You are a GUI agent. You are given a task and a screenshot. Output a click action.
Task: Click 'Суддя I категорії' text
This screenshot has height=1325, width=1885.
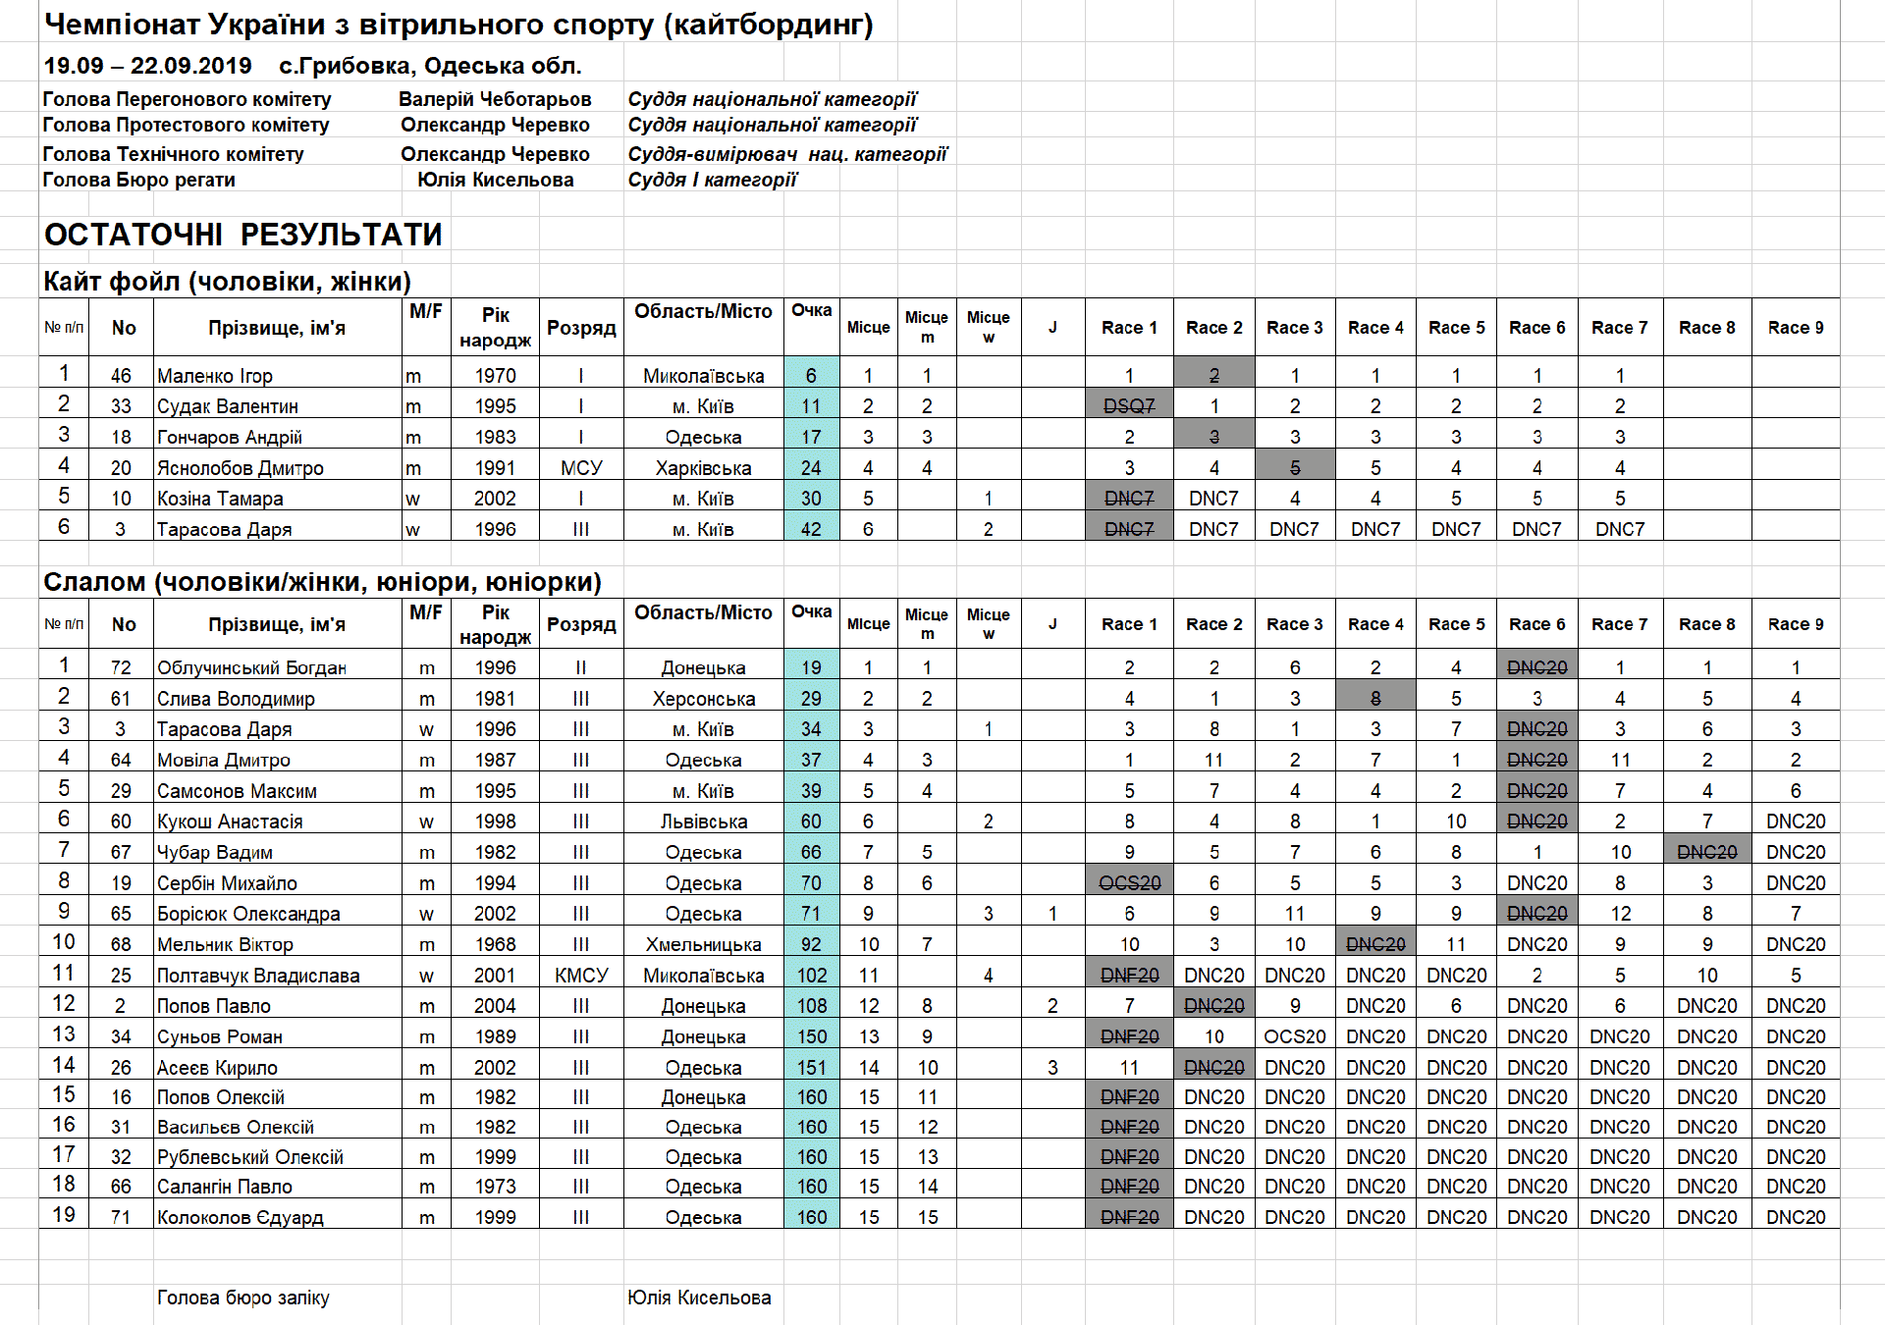(x=712, y=180)
